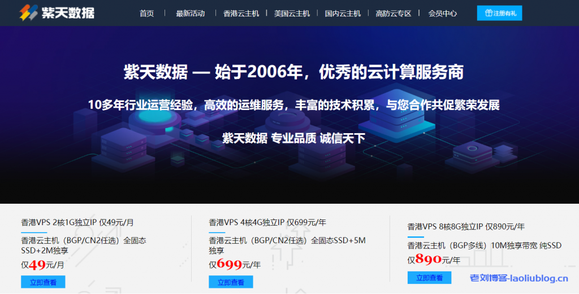This screenshot has width=579, height=294.
Task: Click 立即查看 under 699元/年 plan
Action: [x=231, y=282]
